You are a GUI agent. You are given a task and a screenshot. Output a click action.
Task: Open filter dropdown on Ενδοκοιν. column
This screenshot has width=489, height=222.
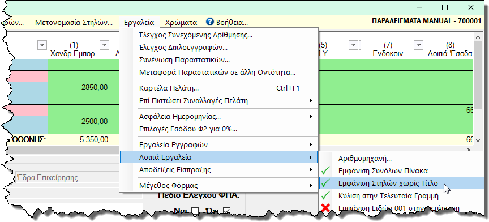[418, 45]
